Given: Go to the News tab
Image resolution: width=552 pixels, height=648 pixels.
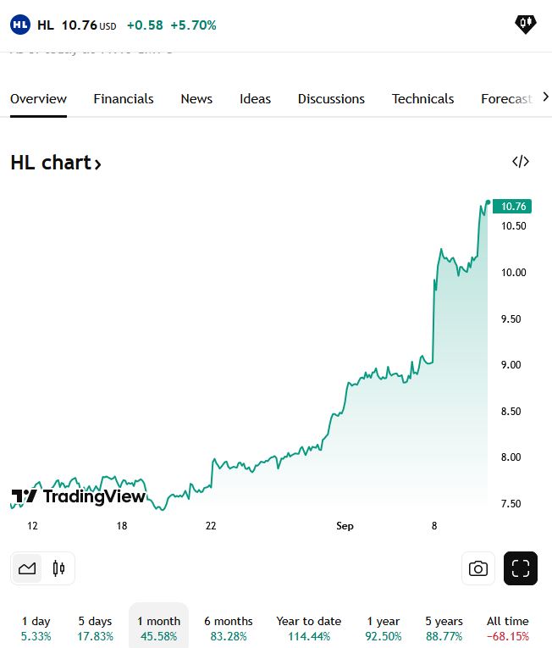Looking at the screenshot, I should 196,99.
